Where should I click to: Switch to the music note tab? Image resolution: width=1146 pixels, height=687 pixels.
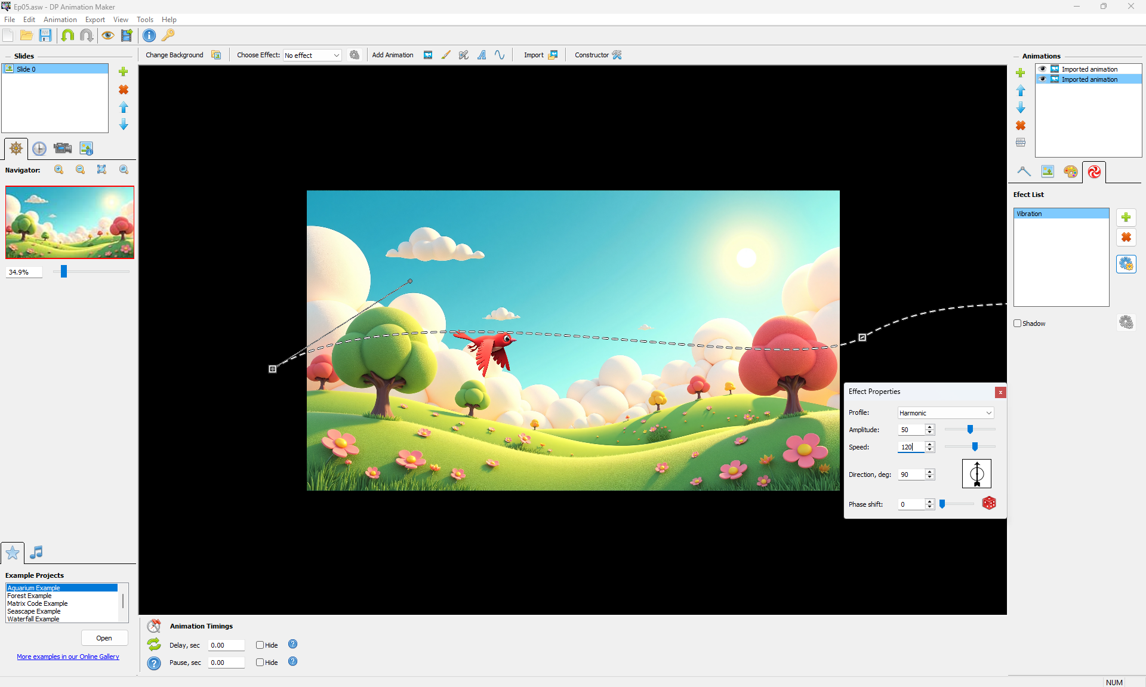pyautogui.click(x=36, y=552)
